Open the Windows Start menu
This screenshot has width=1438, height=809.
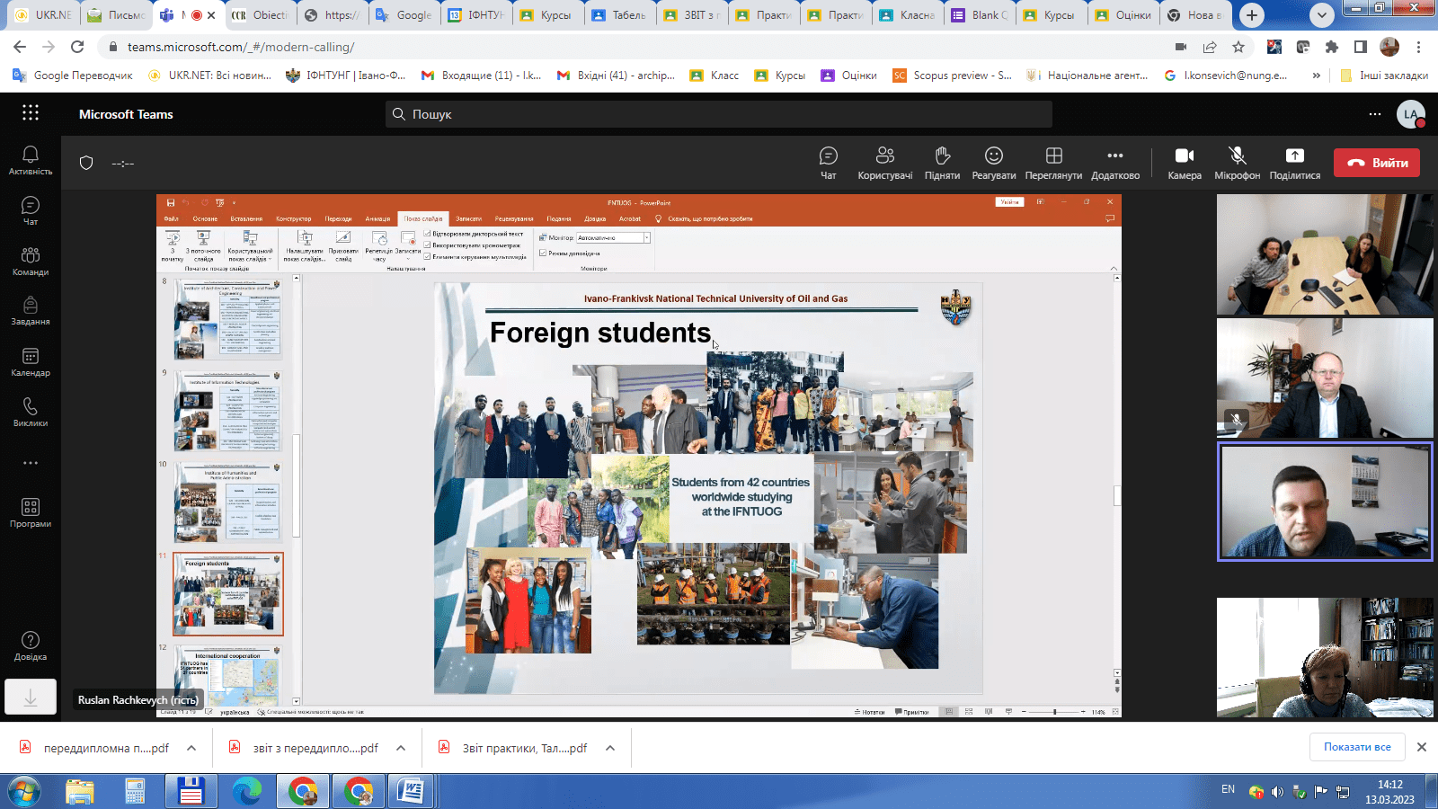tap(24, 792)
